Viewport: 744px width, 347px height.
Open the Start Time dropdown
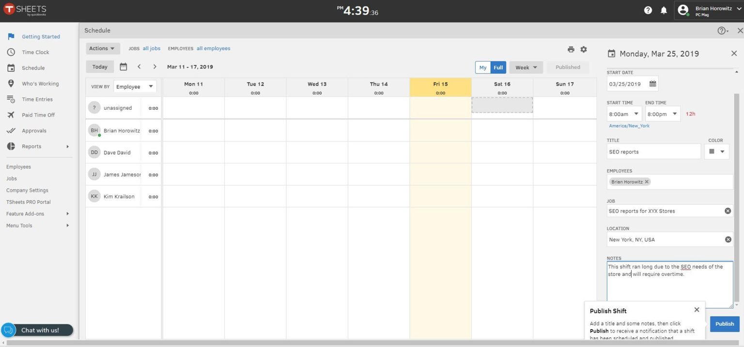pyautogui.click(x=624, y=114)
